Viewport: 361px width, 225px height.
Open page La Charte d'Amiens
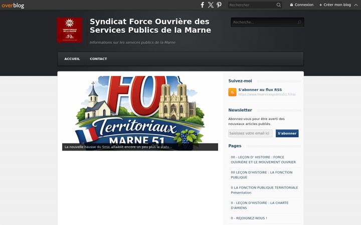click(x=260, y=205)
